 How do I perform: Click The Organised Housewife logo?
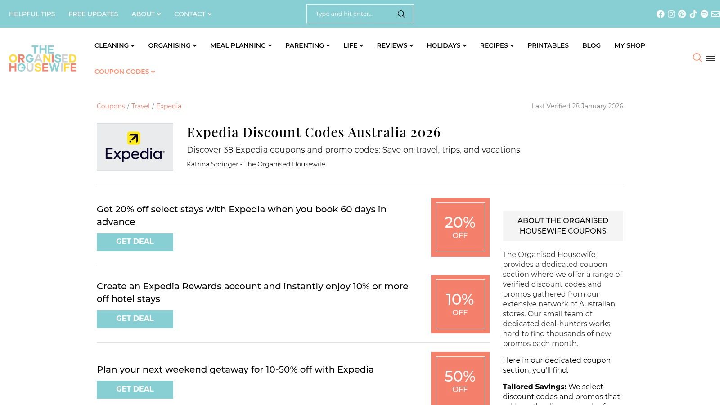pos(42,58)
